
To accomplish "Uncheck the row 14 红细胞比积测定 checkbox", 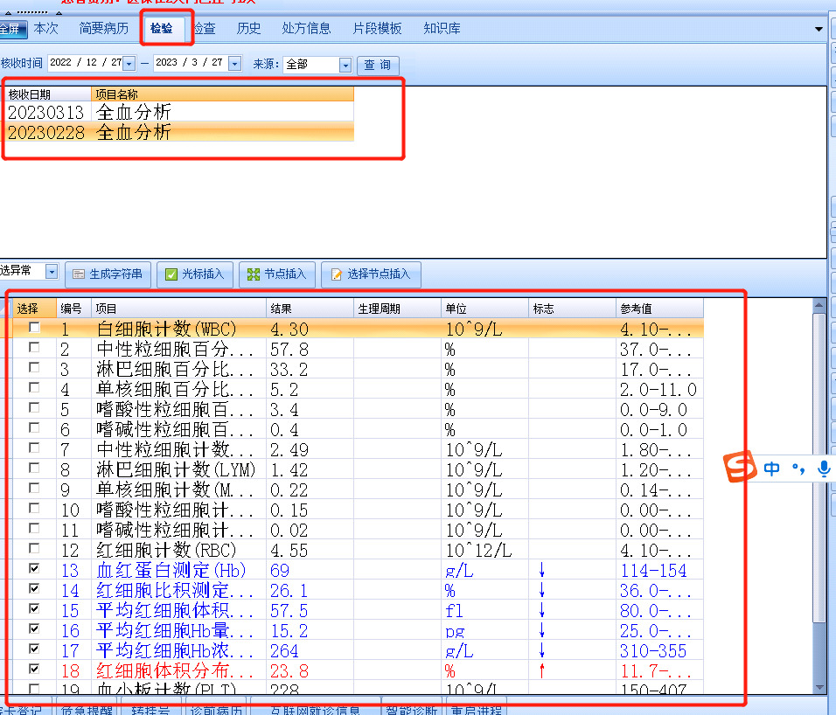I will click(34, 588).
